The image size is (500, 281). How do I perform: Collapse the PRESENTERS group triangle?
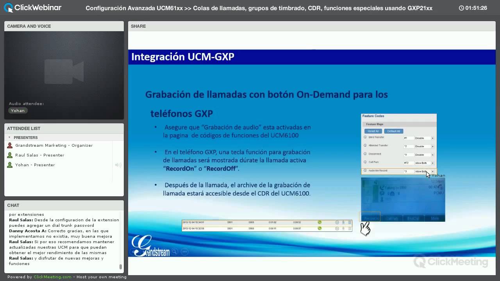(9, 137)
